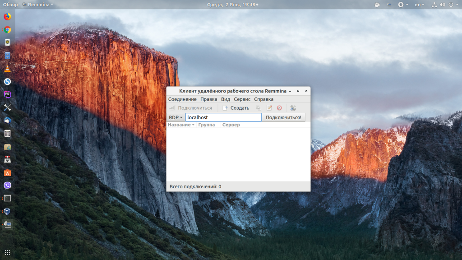Open the Соединение menu

coord(182,99)
